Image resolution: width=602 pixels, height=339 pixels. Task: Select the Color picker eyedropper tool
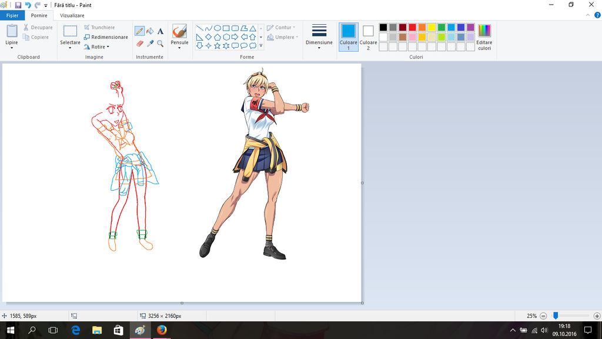(x=150, y=44)
